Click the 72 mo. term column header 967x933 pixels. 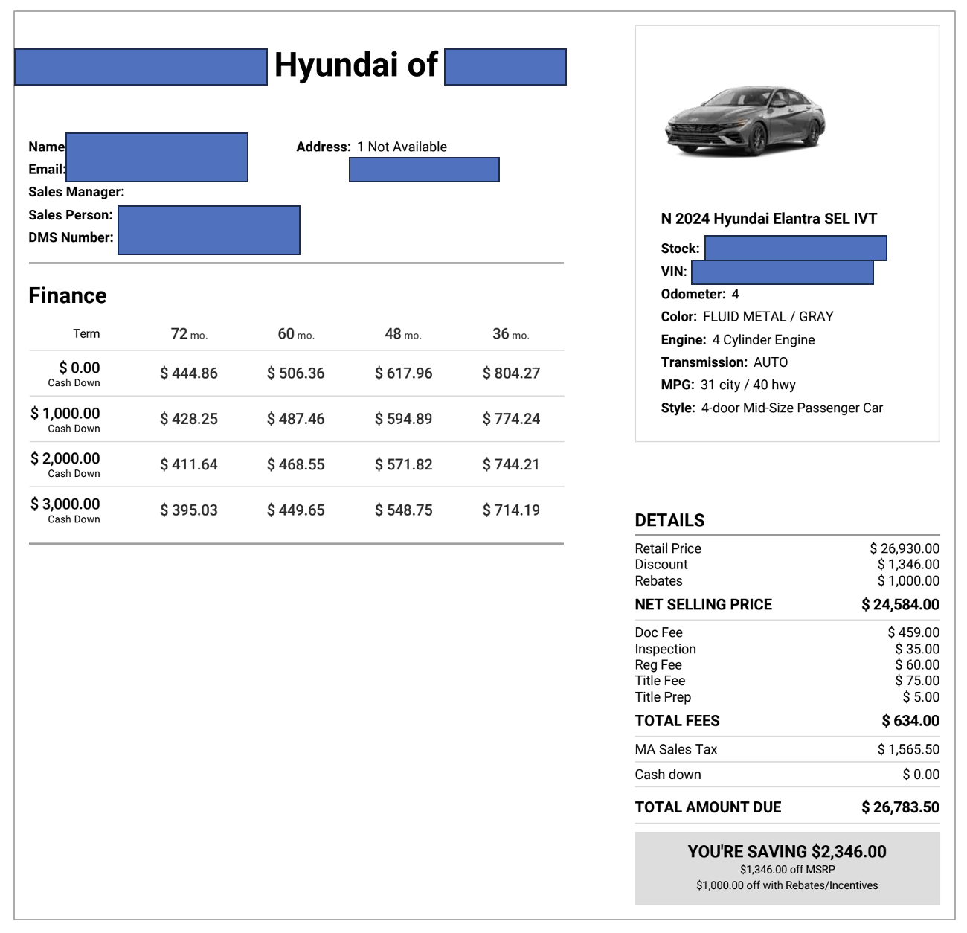coord(189,334)
